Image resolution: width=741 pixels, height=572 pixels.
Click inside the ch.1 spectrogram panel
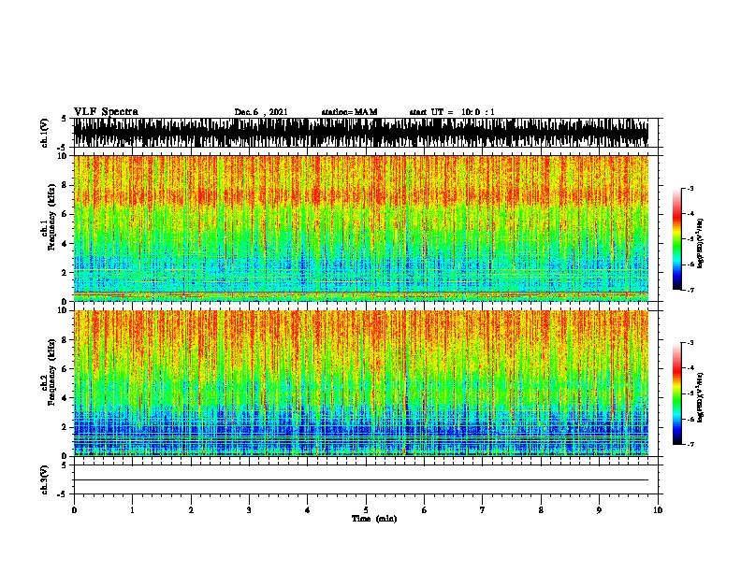coord(361,228)
